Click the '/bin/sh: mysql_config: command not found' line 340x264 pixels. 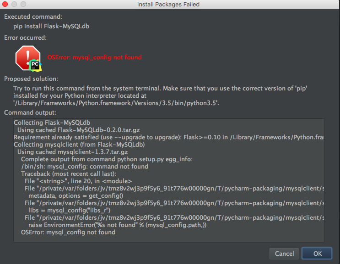click(85, 167)
